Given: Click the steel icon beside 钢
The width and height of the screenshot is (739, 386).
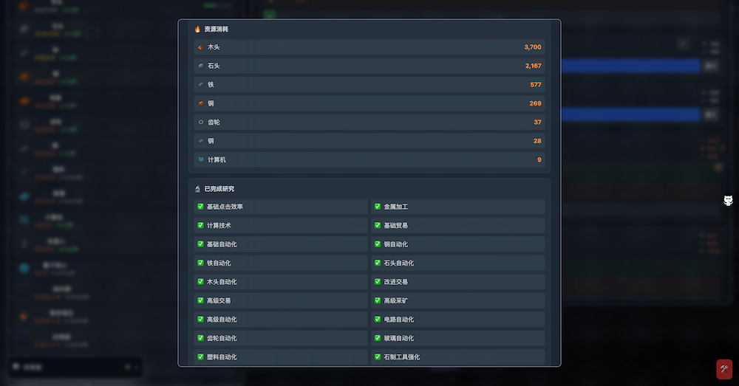Looking at the screenshot, I should click(200, 141).
